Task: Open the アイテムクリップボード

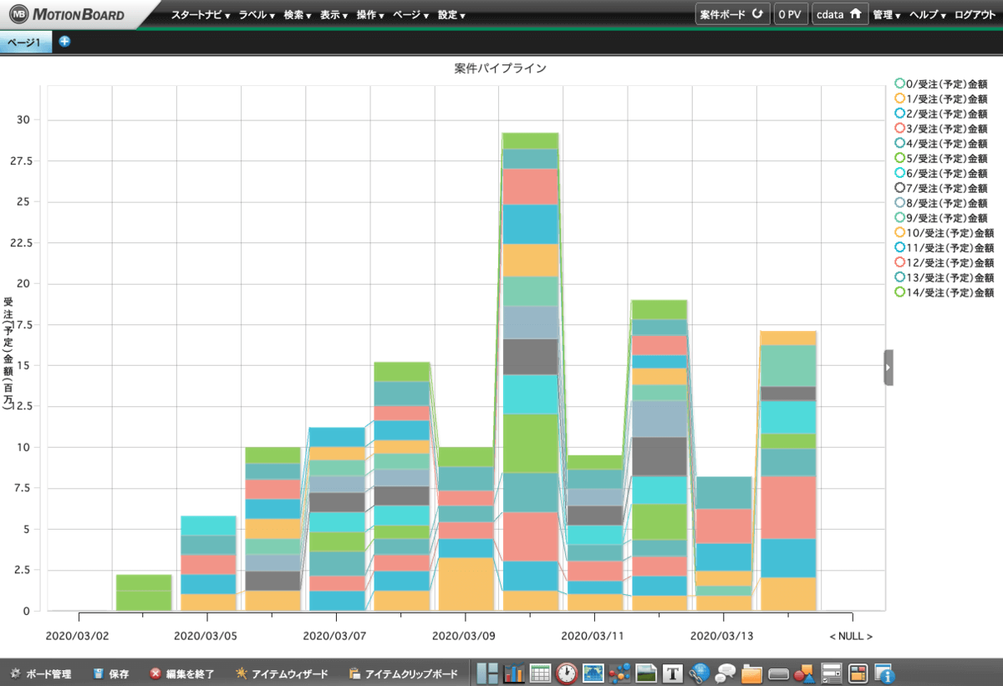Action: (404, 673)
